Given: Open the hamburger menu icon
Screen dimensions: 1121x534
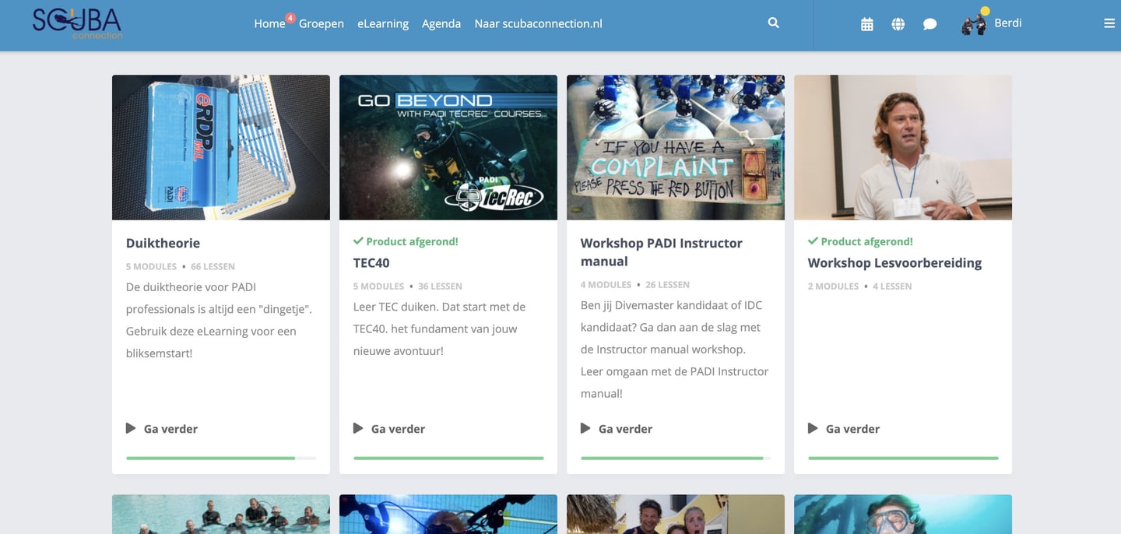Looking at the screenshot, I should click(1109, 23).
